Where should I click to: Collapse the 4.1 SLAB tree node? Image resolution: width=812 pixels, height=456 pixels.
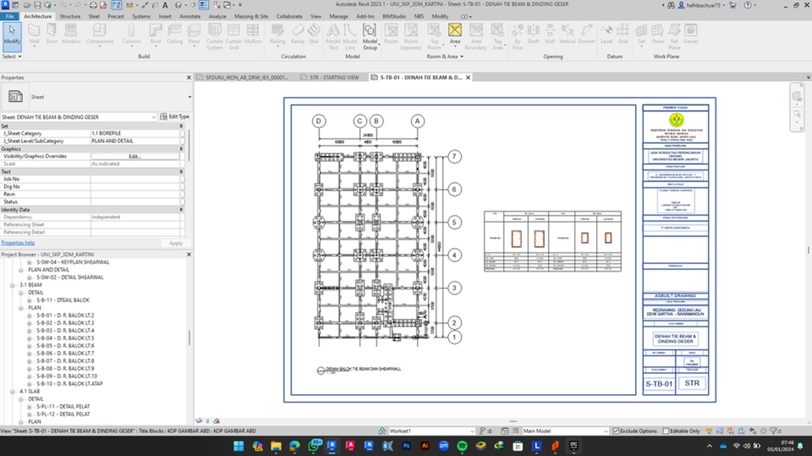tap(13, 392)
